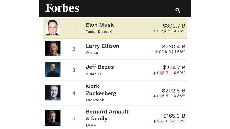Select Jeff Bezos's portrait thumbnail

point(53,69)
